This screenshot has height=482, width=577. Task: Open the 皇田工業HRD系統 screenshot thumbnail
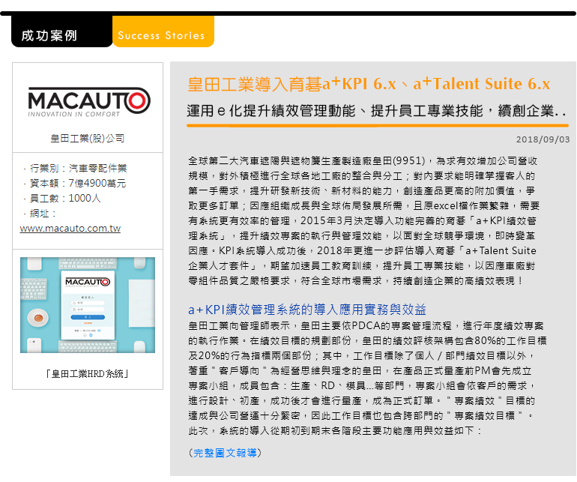(x=88, y=305)
